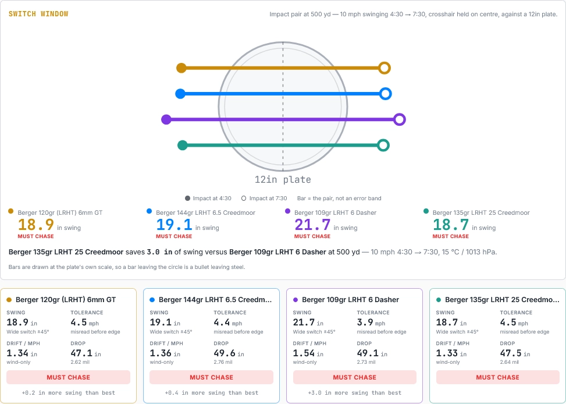Image resolution: width=566 pixels, height=404 pixels.
Task: Click the 'Bars are drawn at the plate's own scale' footnote
Action: pos(127,267)
